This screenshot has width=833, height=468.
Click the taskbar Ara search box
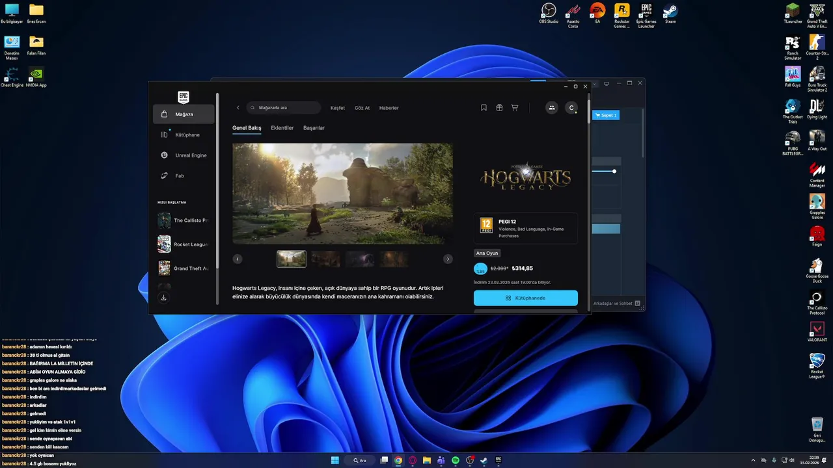[x=361, y=460]
